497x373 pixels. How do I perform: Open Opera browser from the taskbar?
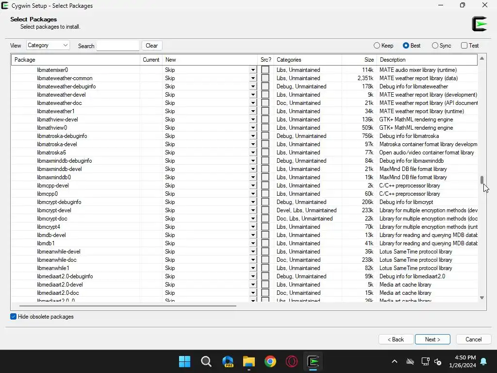point(292,361)
